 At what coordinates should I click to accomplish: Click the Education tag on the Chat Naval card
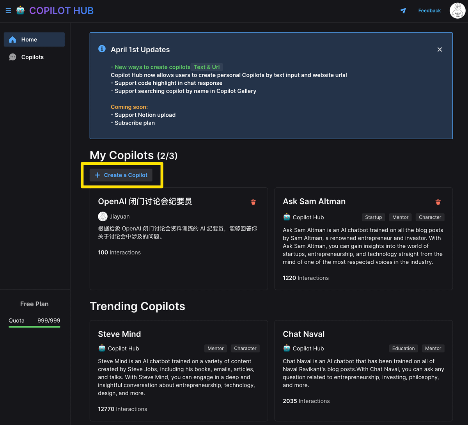coord(403,348)
